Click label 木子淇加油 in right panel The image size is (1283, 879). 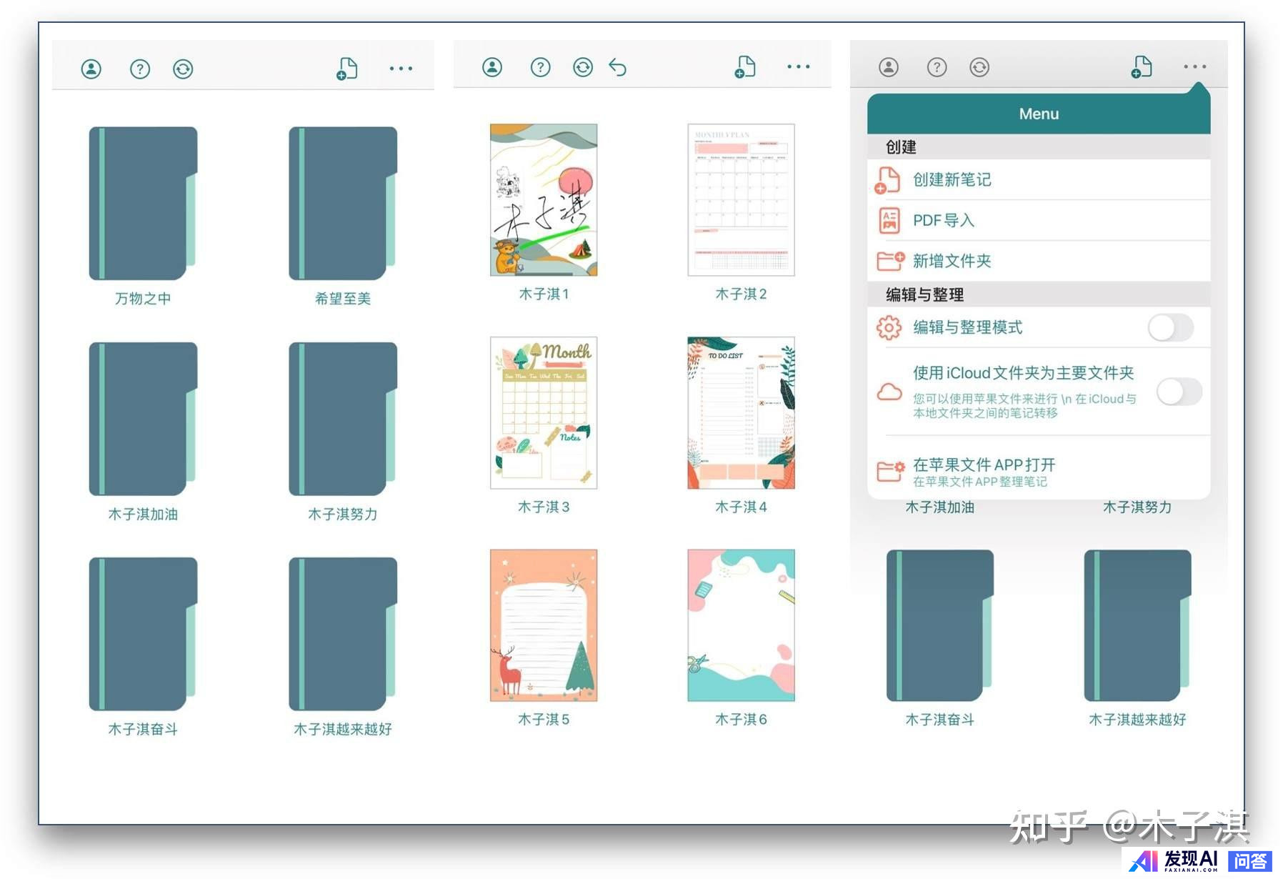pos(940,507)
